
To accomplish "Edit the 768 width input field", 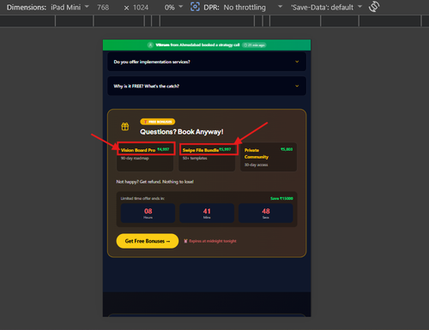I will pos(103,7).
